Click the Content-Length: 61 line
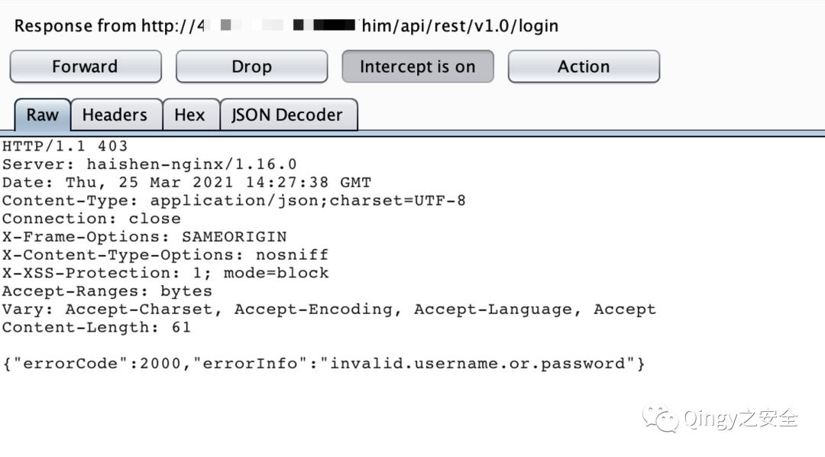The width and height of the screenshot is (825, 457). pos(96,328)
